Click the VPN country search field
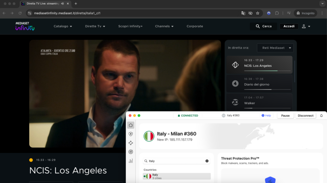The width and height of the screenshot is (327, 183). click(x=176, y=161)
